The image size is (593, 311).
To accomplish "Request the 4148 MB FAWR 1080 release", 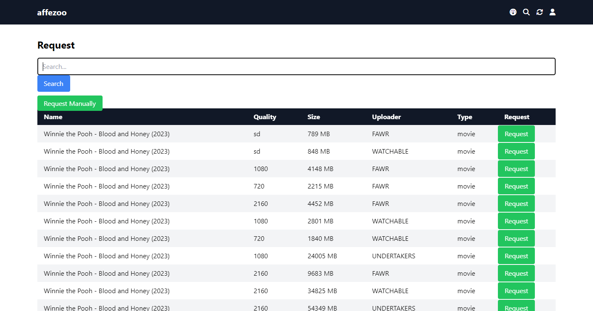I will point(516,169).
